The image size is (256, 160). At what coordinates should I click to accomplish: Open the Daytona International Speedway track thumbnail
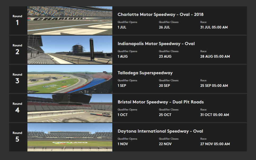click(70, 137)
